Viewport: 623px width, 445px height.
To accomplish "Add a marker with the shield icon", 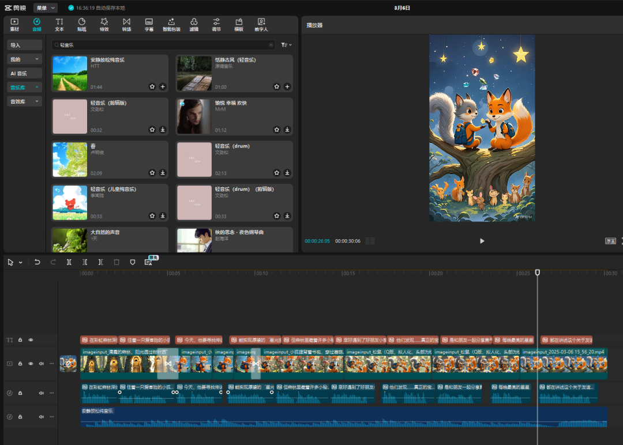I will (132, 262).
